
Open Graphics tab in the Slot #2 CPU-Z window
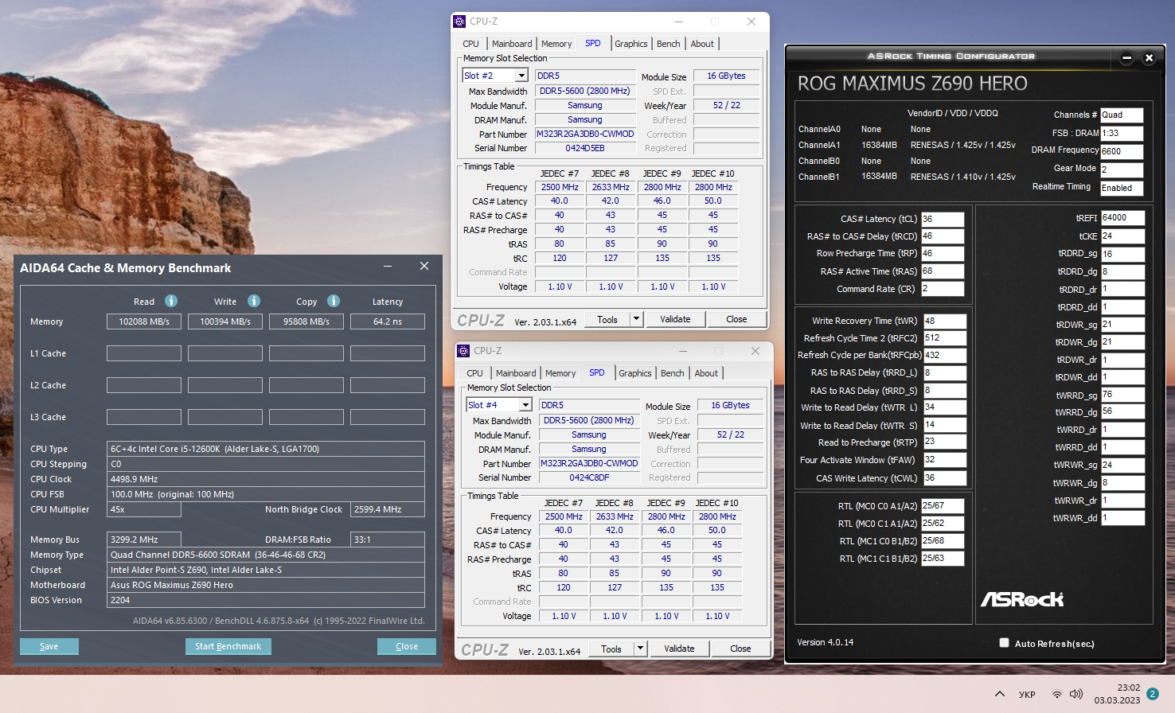click(x=631, y=44)
